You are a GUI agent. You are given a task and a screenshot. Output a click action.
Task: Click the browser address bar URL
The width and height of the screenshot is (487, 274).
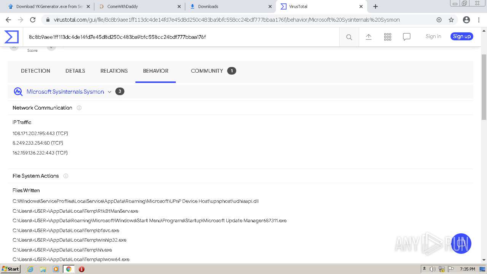(227, 20)
